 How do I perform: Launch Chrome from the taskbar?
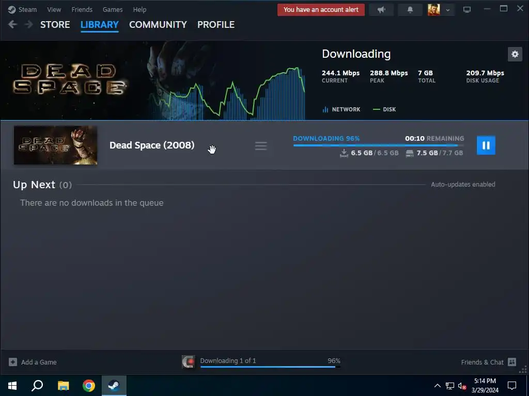tap(89, 386)
